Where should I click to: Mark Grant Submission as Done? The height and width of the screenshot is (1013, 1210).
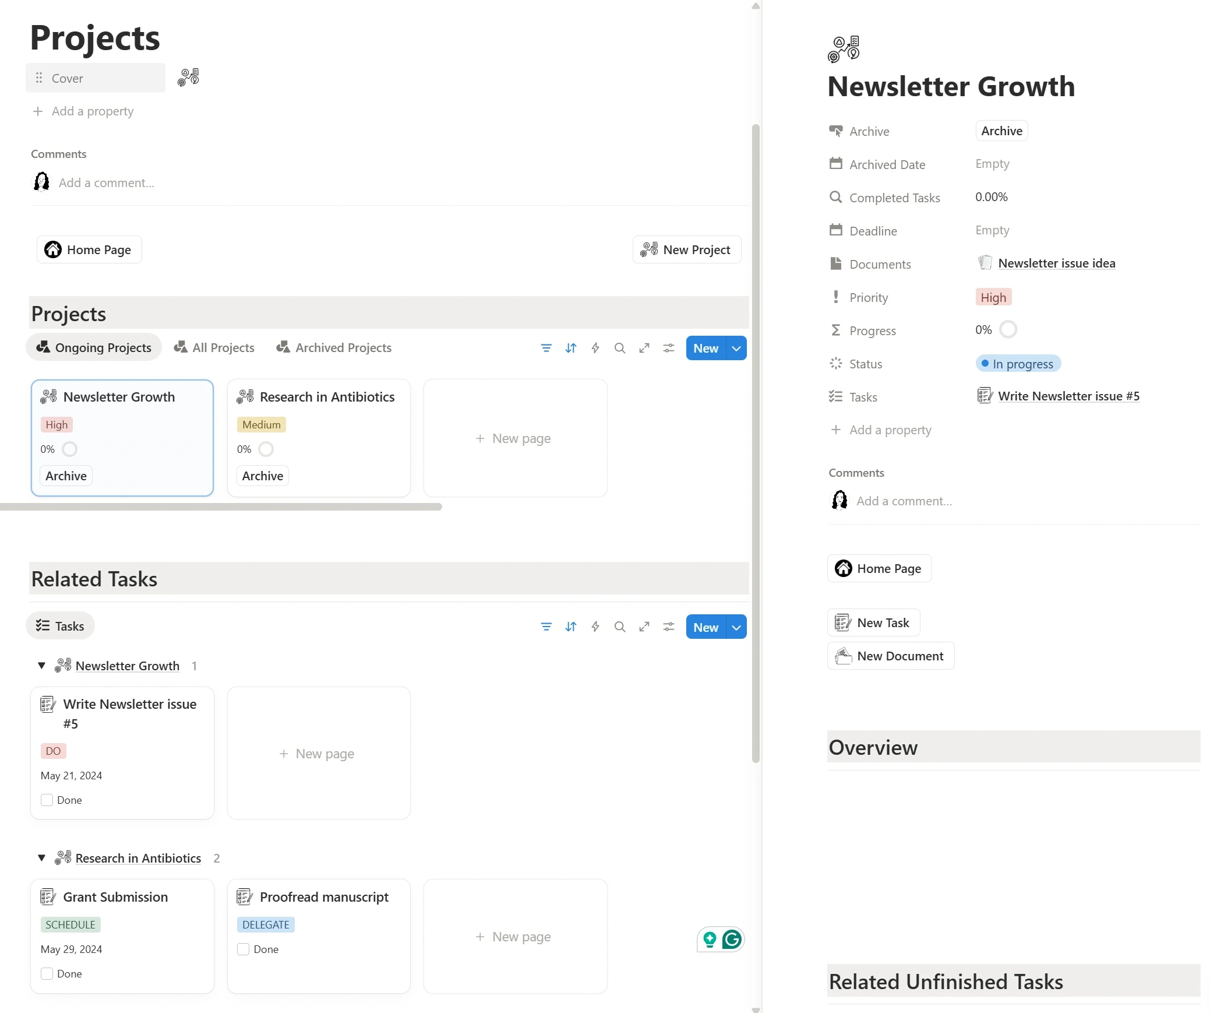47,973
